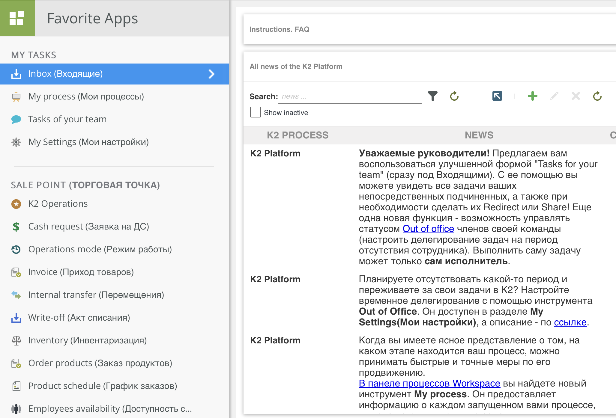Expand Inbox with the right chevron

211,74
